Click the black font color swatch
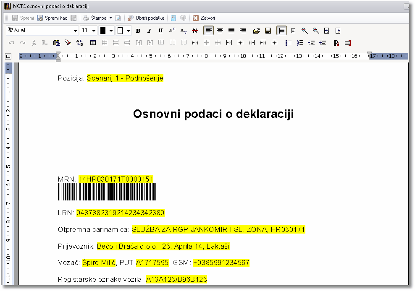The width and height of the screenshot is (415, 291). pyautogui.click(x=103, y=31)
